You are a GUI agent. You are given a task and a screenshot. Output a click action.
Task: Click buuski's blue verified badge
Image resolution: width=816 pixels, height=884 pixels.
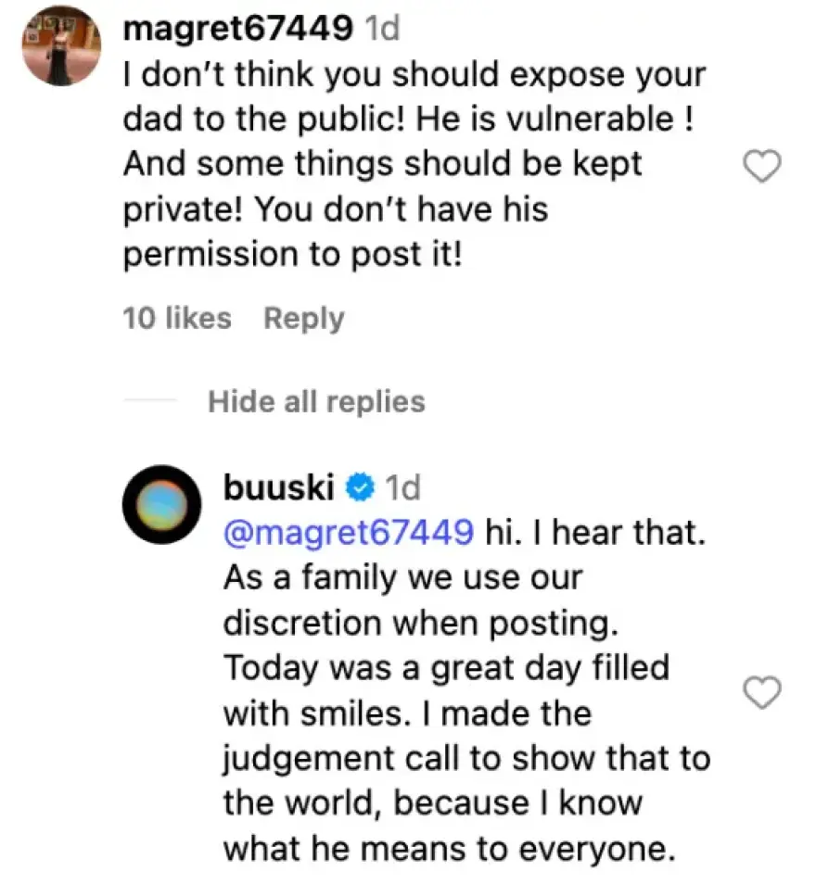click(x=359, y=485)
